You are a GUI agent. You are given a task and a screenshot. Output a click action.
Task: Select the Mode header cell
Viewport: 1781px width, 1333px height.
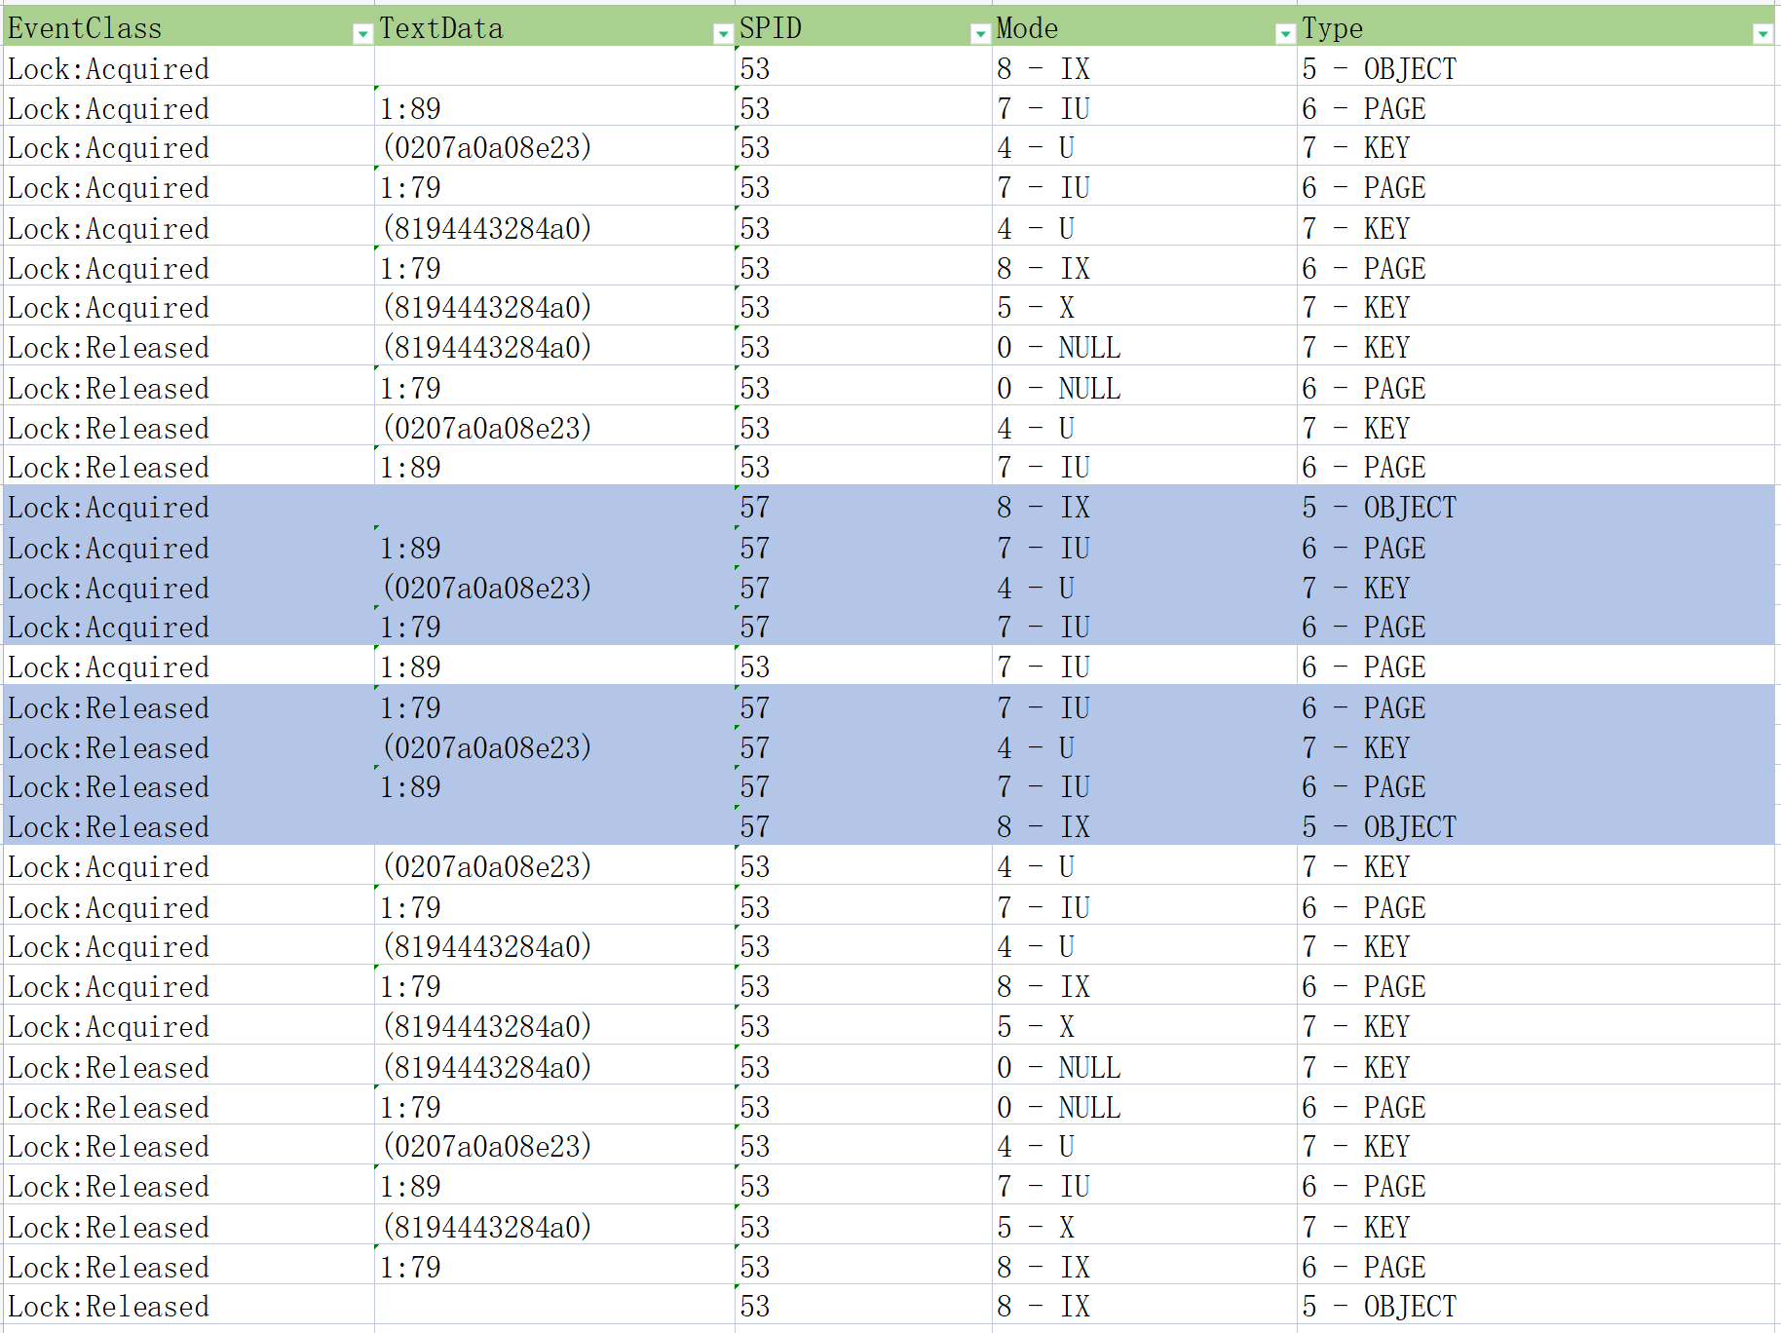coord(1145,27)
